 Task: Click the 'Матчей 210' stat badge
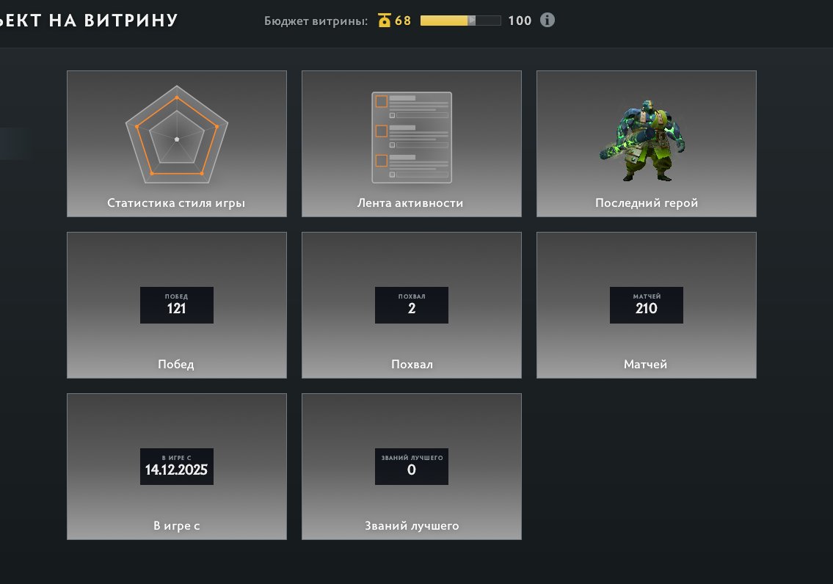(647, 305)
